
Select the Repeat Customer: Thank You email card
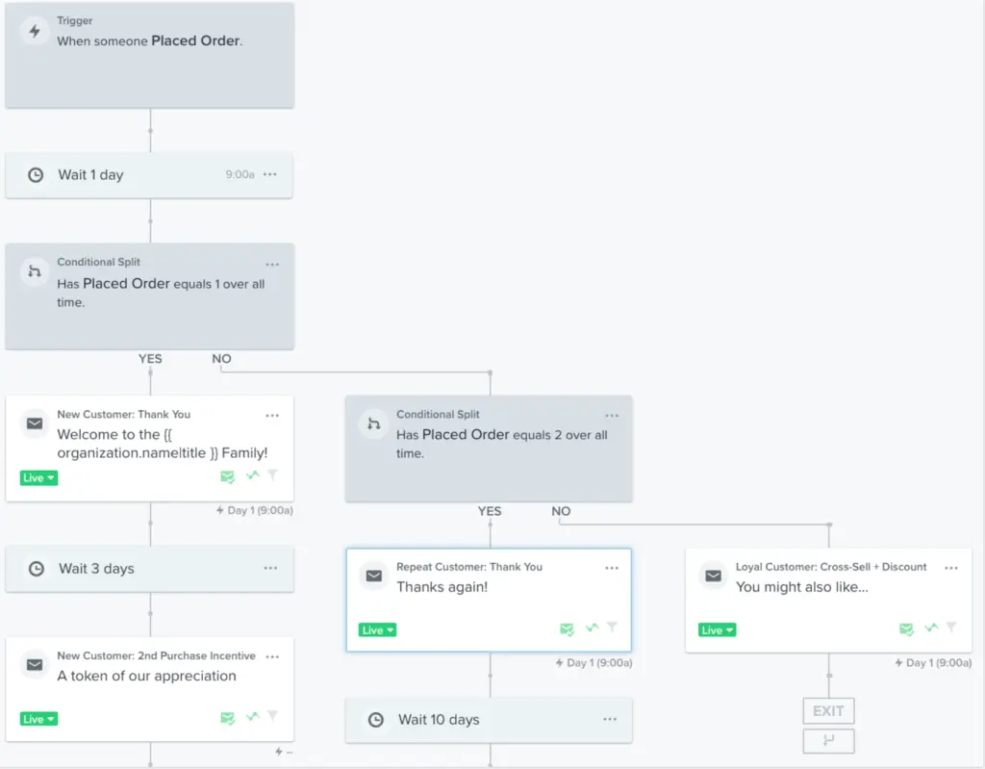[x=489, y=600]
